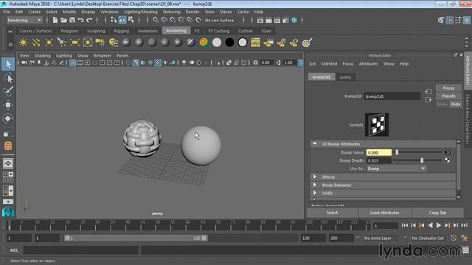Choose the Paint selection tool
This screenshot has height=265, width=472.
(8, 91)
